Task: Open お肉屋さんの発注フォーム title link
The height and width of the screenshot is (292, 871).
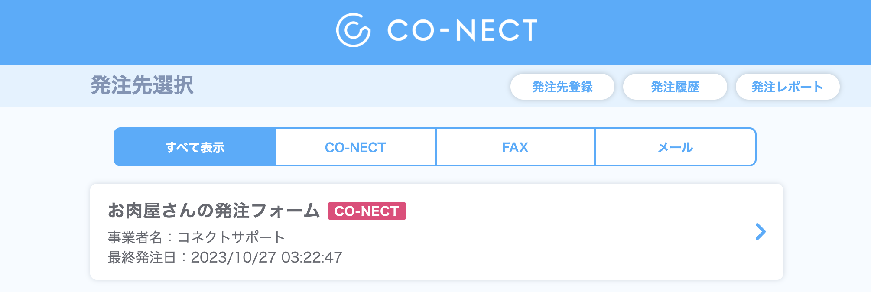Action: click(x=214, y=211)
